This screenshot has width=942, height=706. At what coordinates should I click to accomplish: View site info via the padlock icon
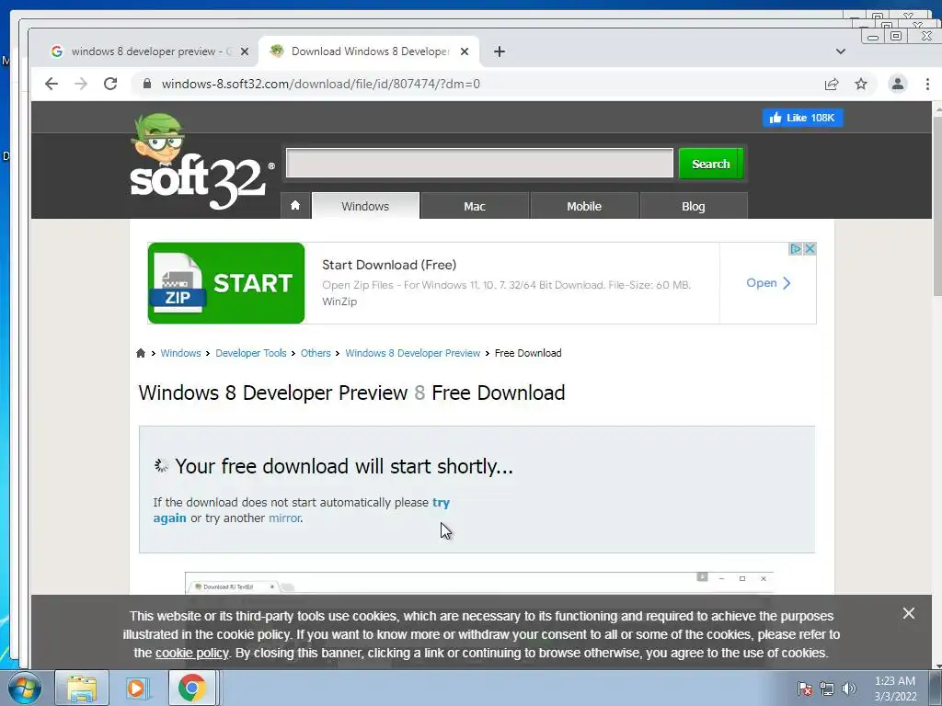tap(147, 84)
